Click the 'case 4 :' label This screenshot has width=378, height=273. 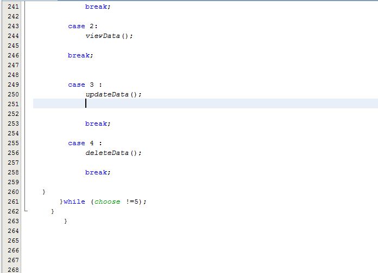coord(85,143)
